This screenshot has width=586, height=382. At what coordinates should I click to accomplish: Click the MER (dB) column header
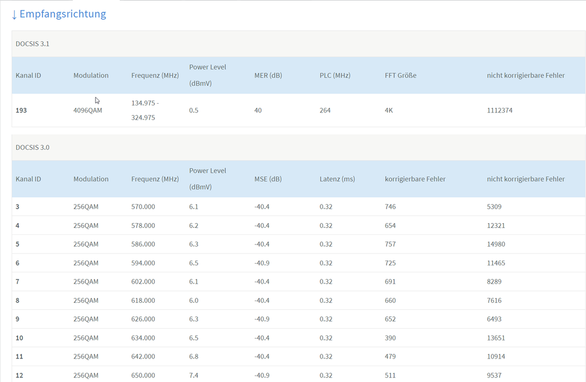click(x=268, y=76)
